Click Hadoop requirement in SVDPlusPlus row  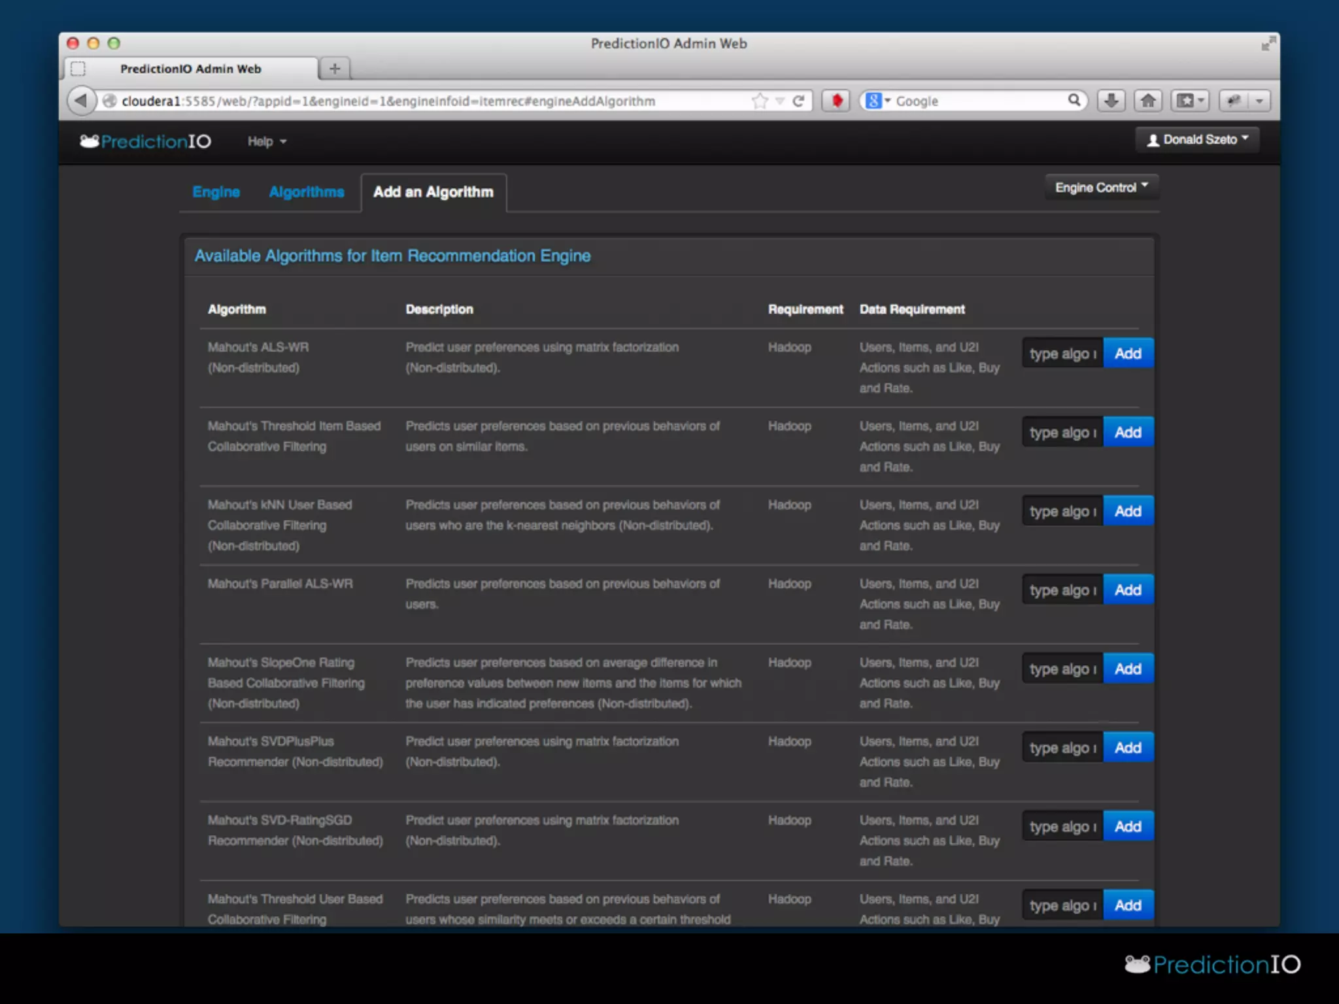pyautogui.click(x=790, y=741)
